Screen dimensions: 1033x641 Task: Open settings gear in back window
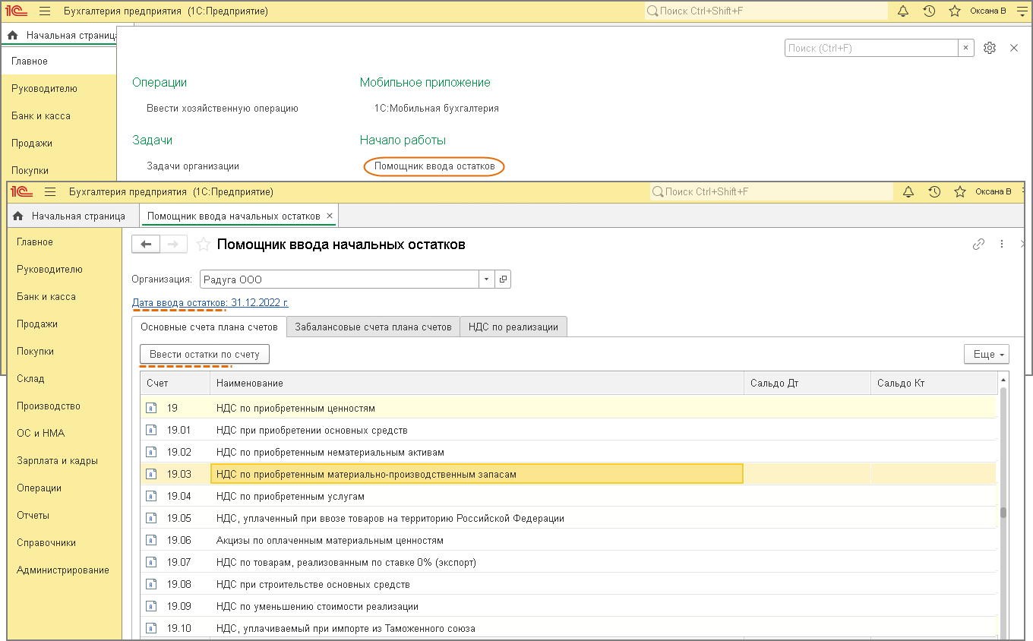coord(989,48)
